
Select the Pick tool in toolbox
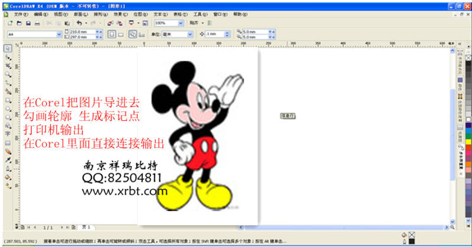click(x=8, y=48)
